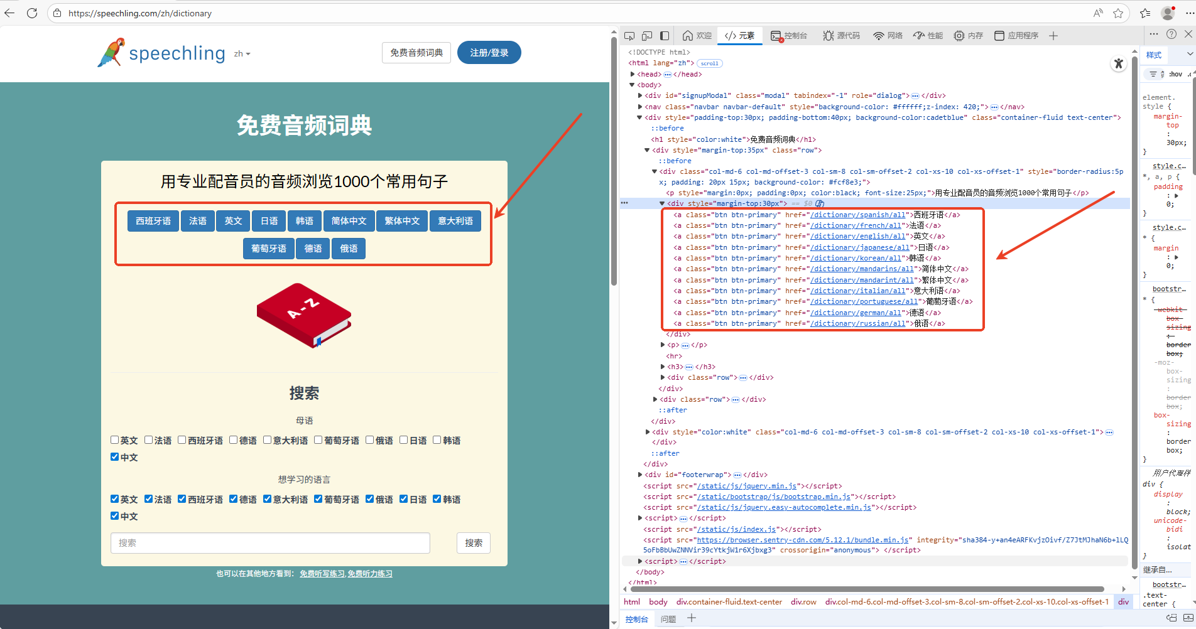The image size is (1196, 629).
Task: Activate the DevTools inspect element picker
Action: (629, 36)
